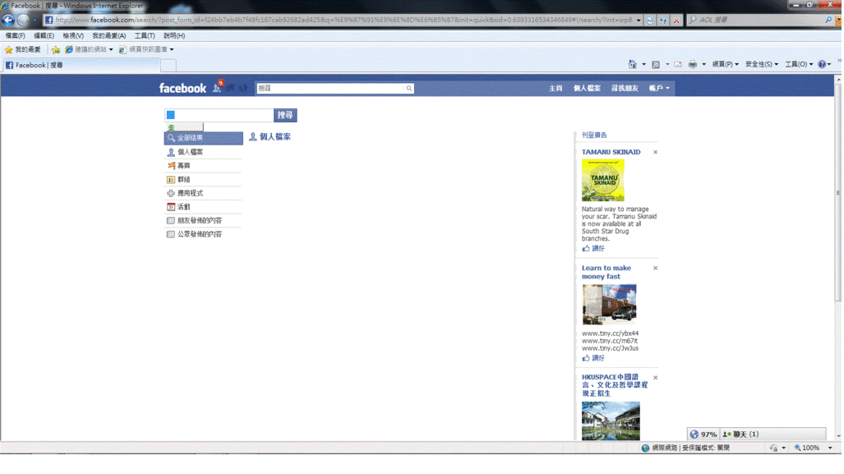Select the 應用程式 applications filter
Viewport: 844px width, 474px height.
[x=204, y=193]
